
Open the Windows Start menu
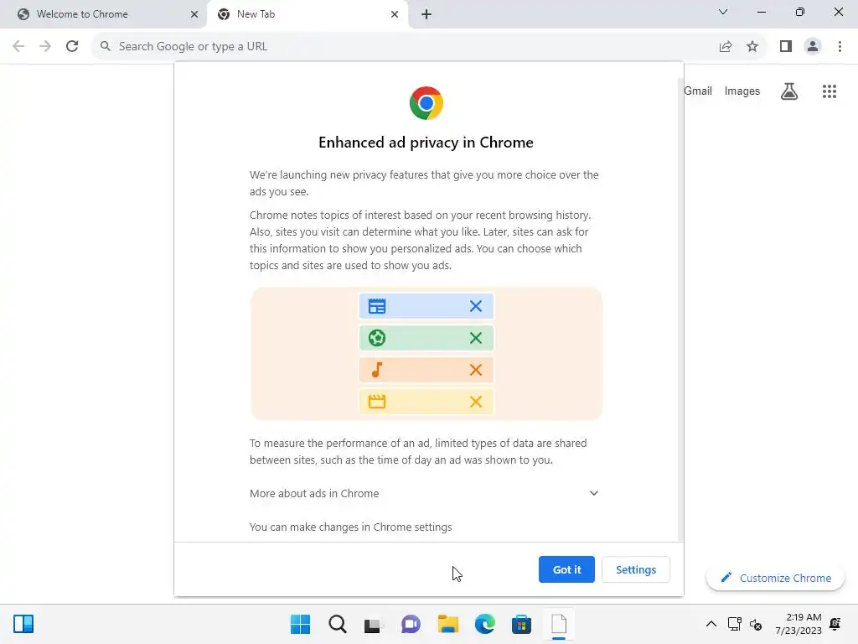(301, 624)
